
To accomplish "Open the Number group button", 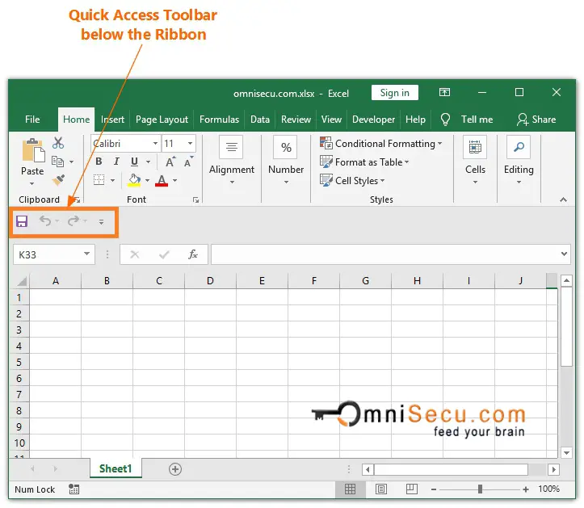I will [286, 160].
